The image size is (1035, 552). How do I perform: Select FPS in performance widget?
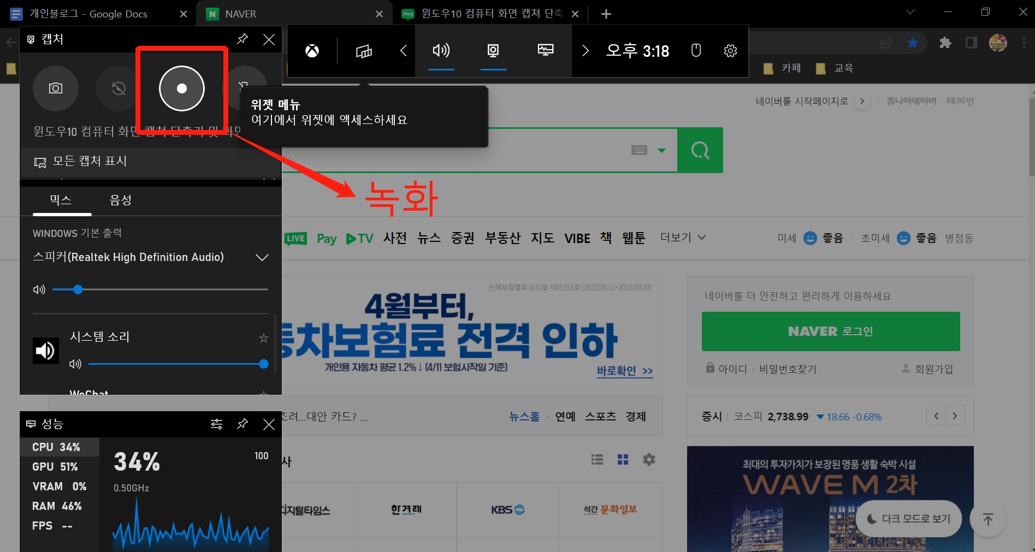coord(60,526)
